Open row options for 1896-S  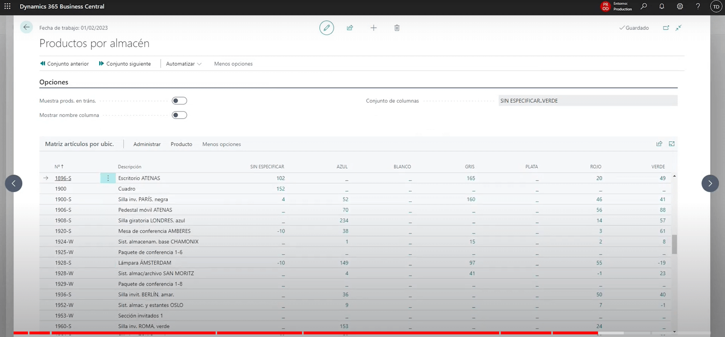click(108, 178)
